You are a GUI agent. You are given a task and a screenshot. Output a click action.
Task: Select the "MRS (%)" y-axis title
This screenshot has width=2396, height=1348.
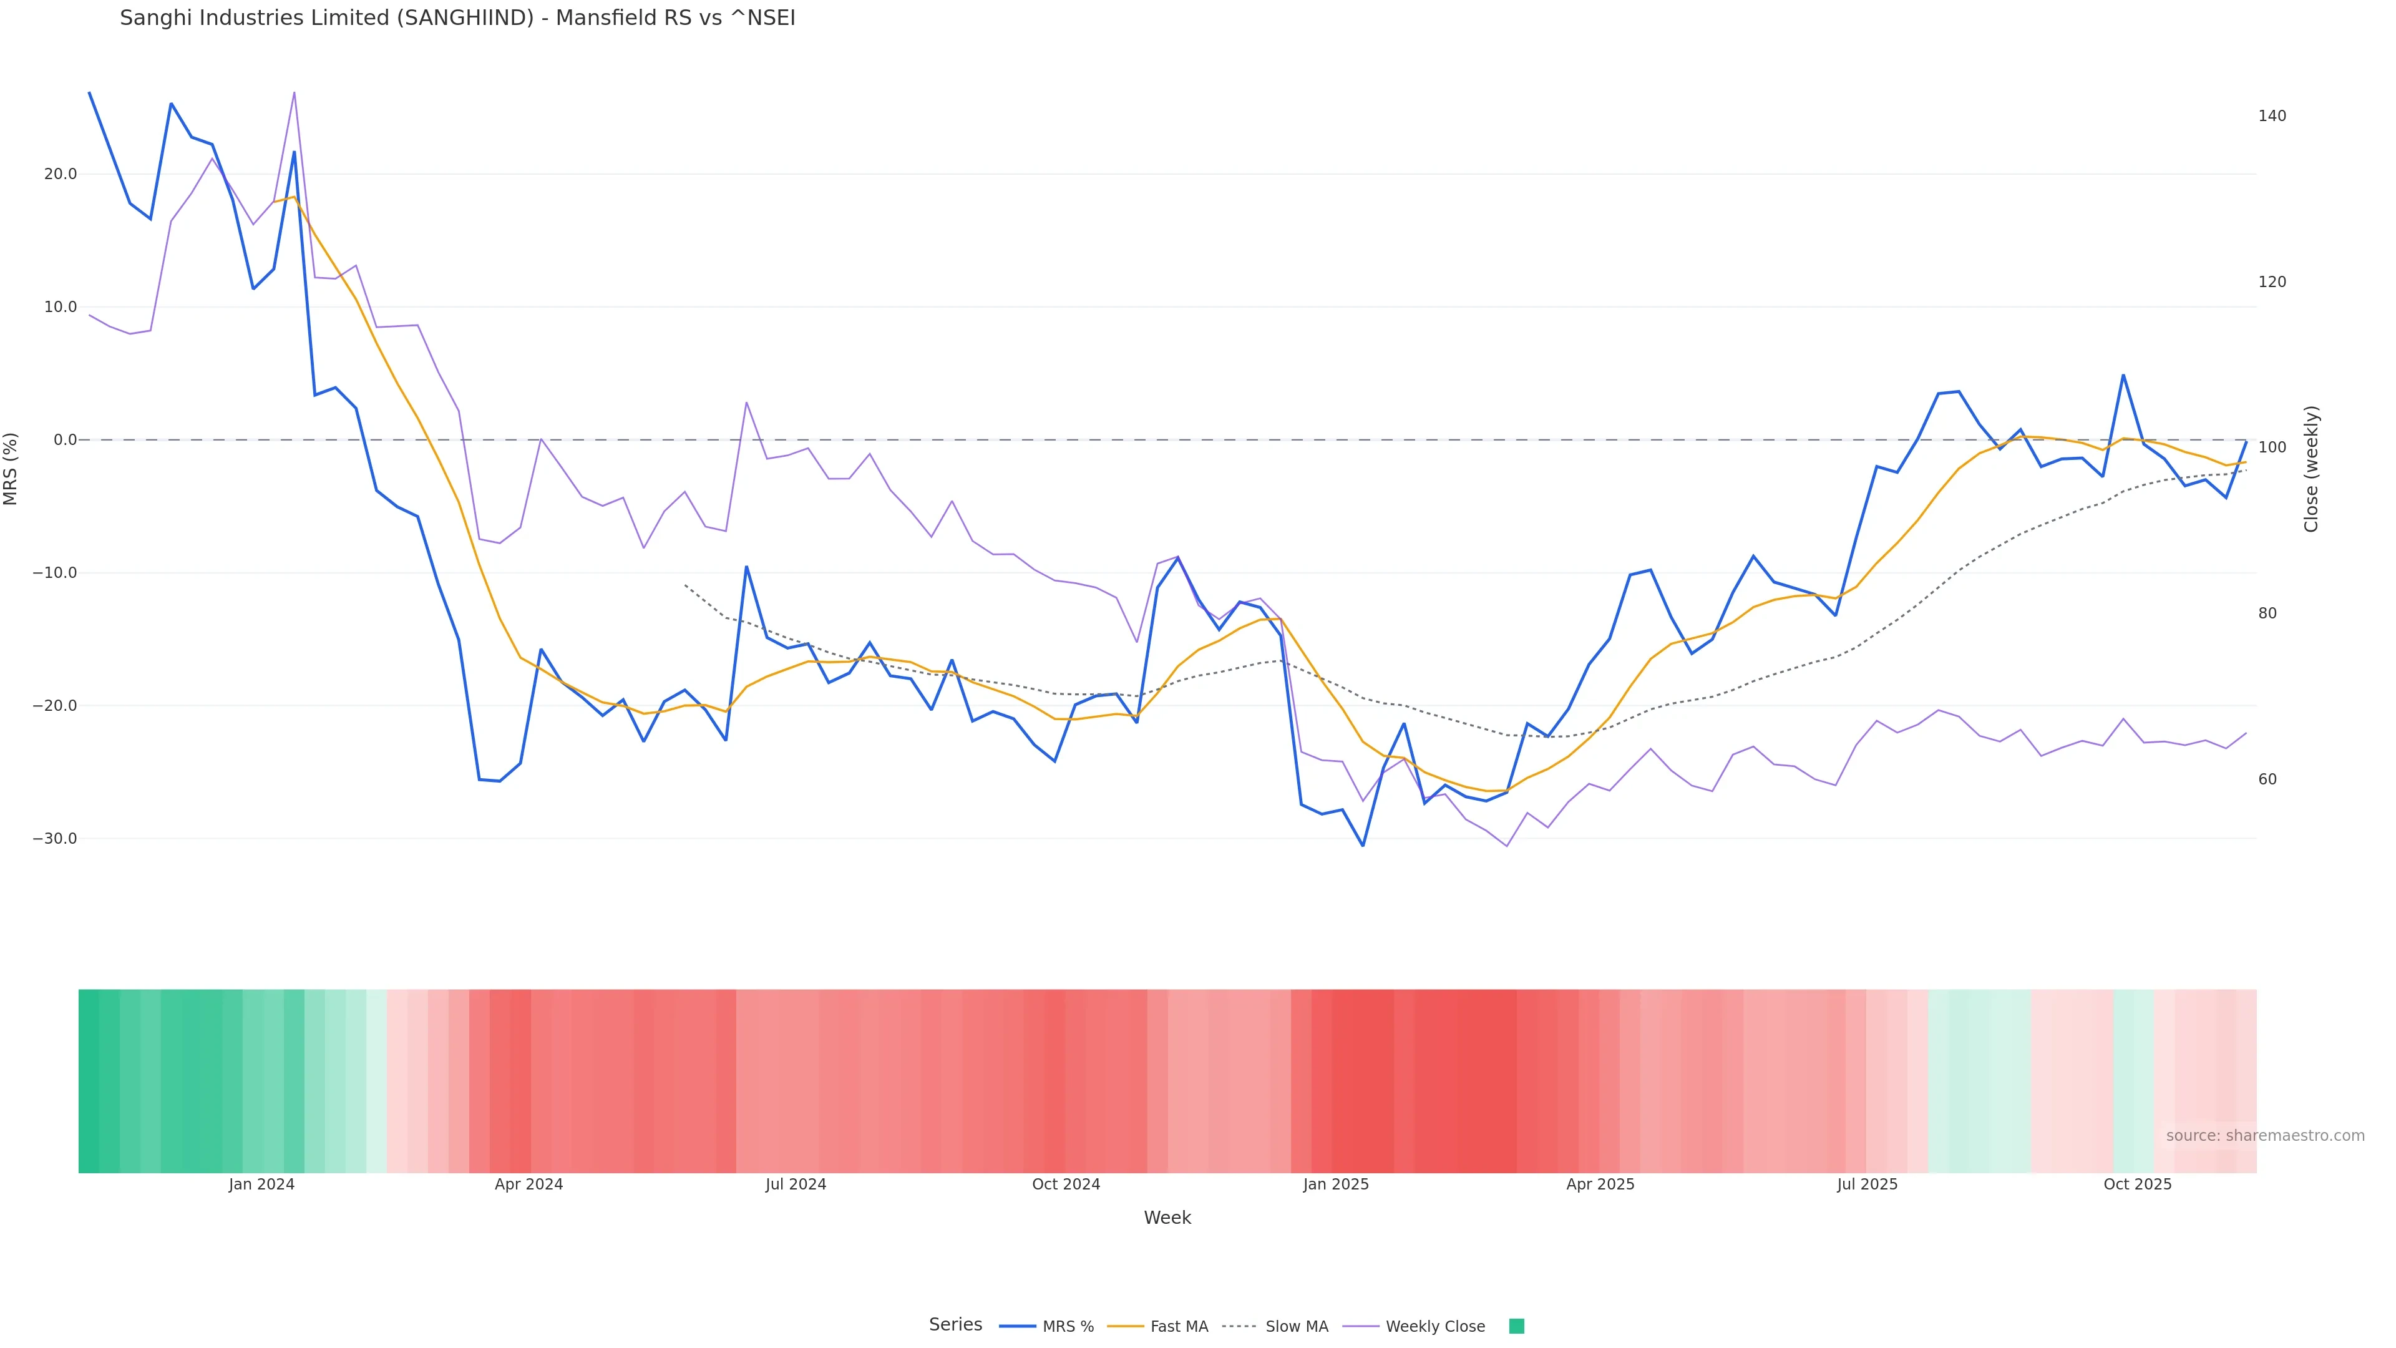tap(11, 469)
